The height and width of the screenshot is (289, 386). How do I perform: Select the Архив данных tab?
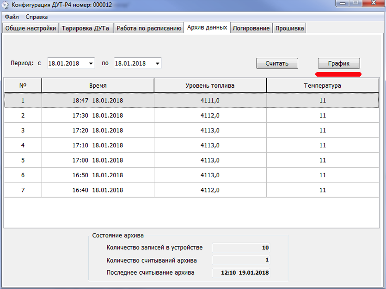pos(207,27)
